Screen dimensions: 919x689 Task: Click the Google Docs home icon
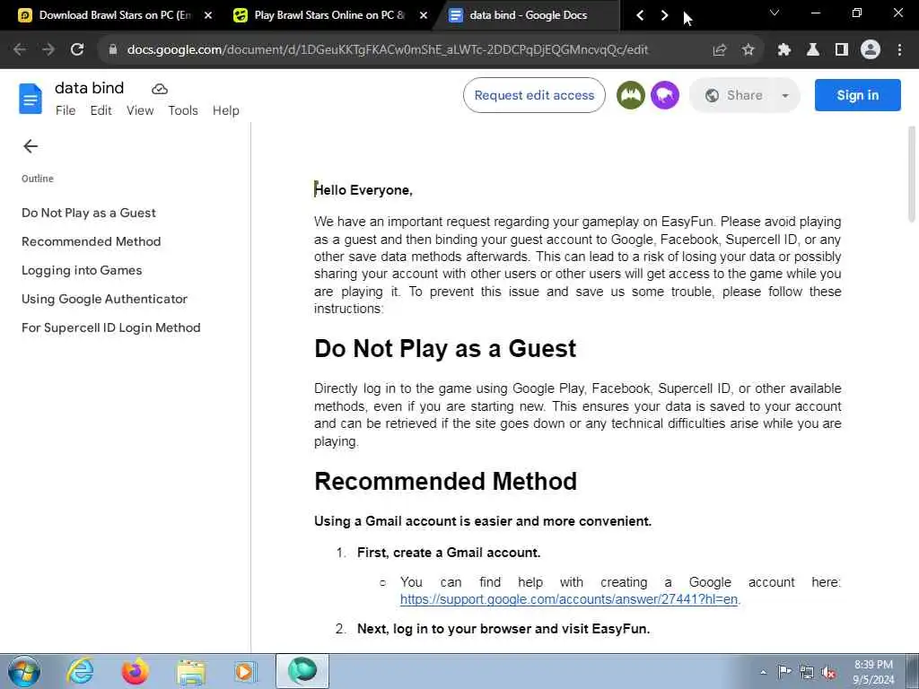31,99
